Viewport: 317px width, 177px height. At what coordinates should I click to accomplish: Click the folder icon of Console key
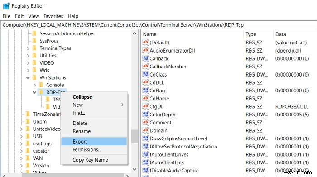[41, 85]
